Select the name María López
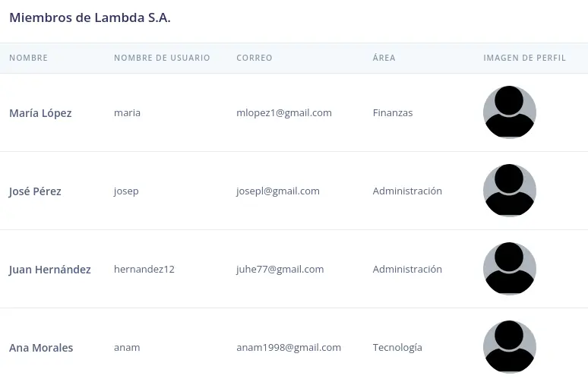Screen dimensions: 588x382 (40, 113)
